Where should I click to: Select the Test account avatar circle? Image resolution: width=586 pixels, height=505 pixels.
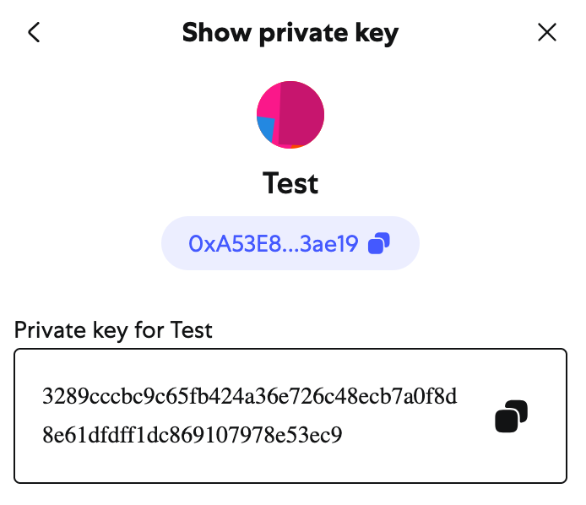[290, 115]
